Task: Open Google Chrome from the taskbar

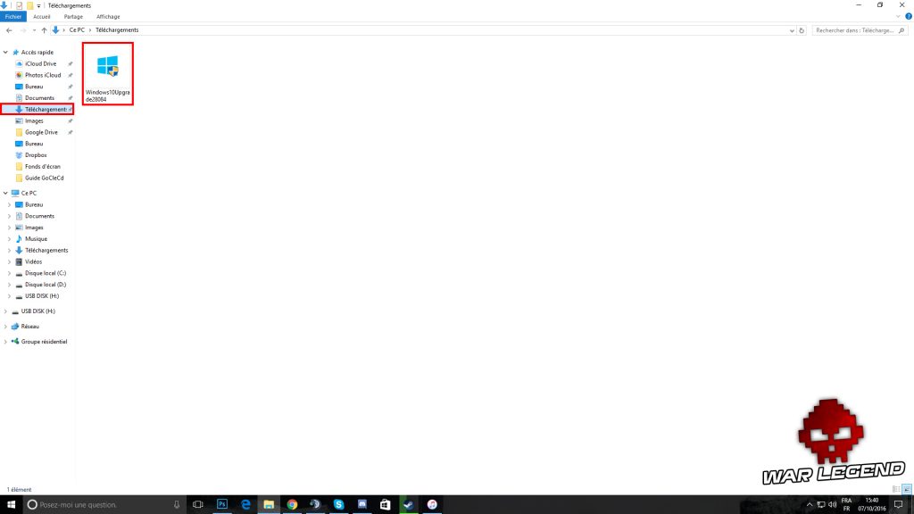Action: tap(292, 504)
